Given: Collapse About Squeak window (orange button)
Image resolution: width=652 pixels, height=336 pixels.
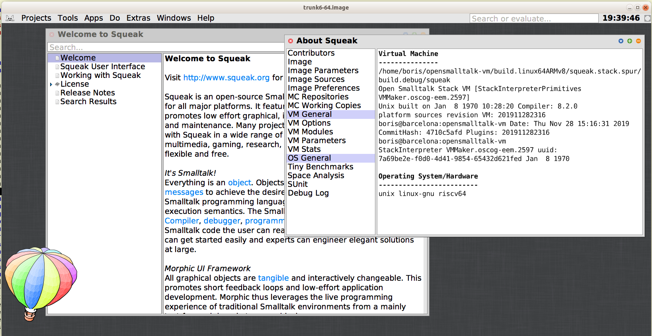Looking at the screenshot, I should coord(638,41).
